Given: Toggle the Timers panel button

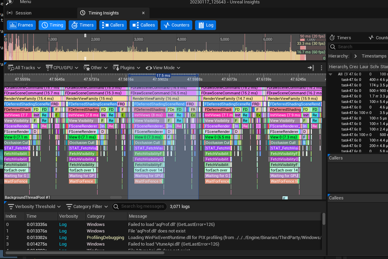Looking at the screenshot, I should [x=82, y=25].
